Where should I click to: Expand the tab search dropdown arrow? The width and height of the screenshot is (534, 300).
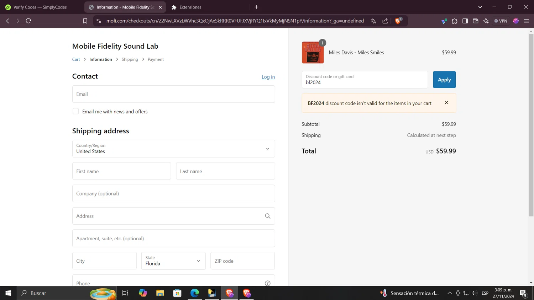[480, 7]
